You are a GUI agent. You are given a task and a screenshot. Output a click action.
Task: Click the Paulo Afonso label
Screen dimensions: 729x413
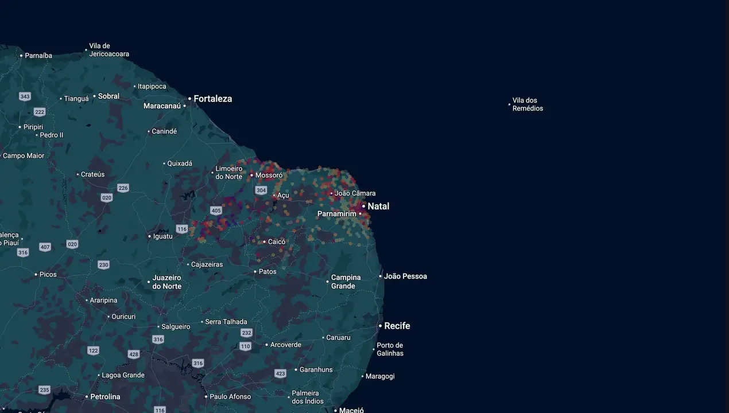230,397
